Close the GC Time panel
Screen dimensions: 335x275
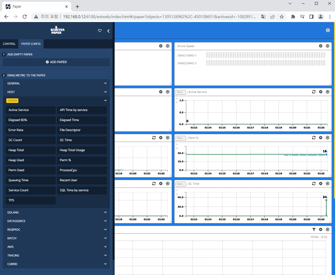pyautogui.click(x=328, y=184)
